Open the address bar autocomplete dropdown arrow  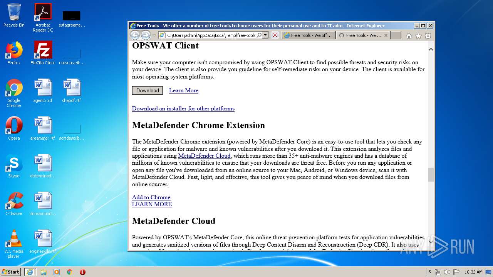265,35
